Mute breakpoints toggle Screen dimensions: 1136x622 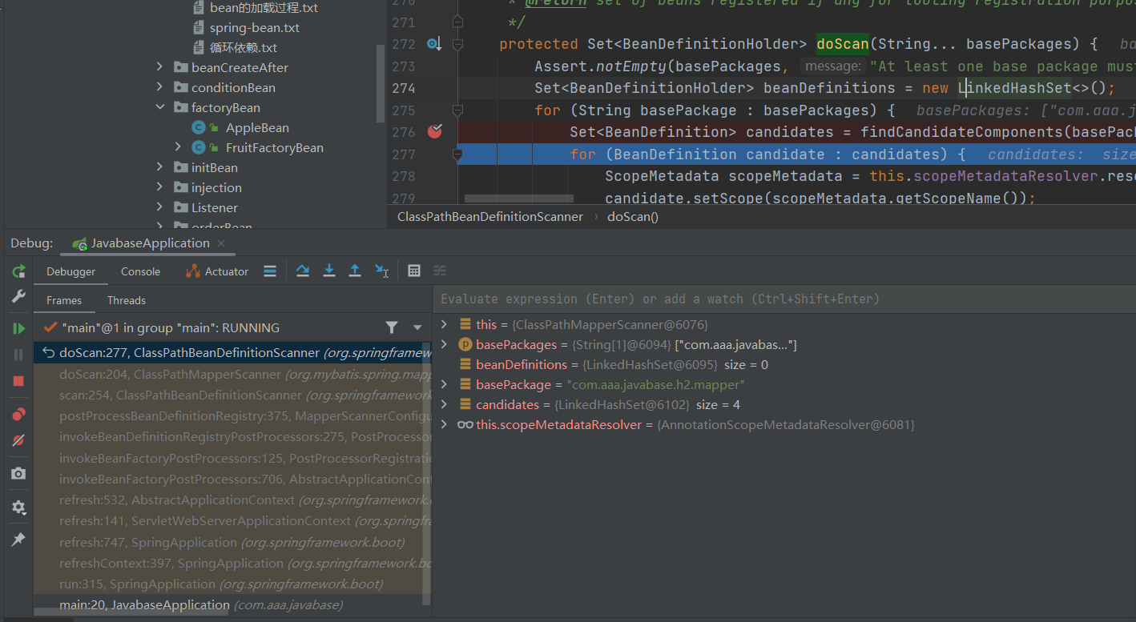(x=18, y=440)
